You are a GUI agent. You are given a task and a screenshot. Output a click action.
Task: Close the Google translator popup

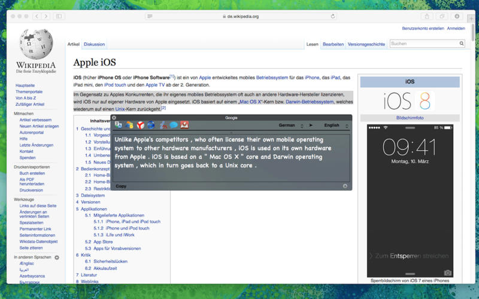(x=114, y=117)
